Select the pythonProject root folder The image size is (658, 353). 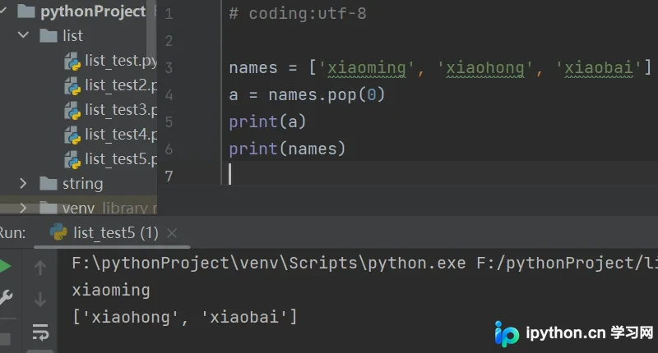[93, 11]
